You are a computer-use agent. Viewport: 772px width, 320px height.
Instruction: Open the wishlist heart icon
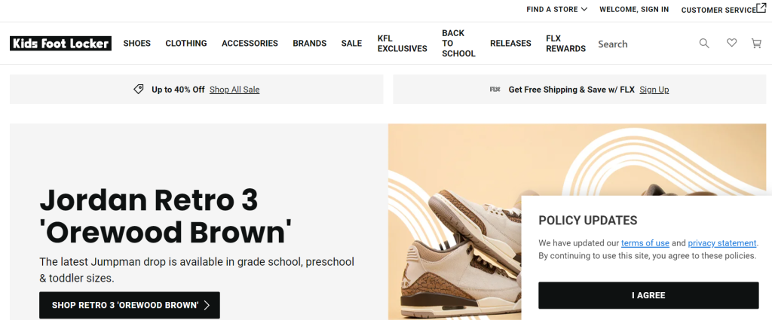pos(731,43)
